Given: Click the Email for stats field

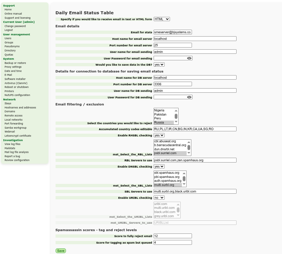Looking at the screenshot, I should point(173,32).
